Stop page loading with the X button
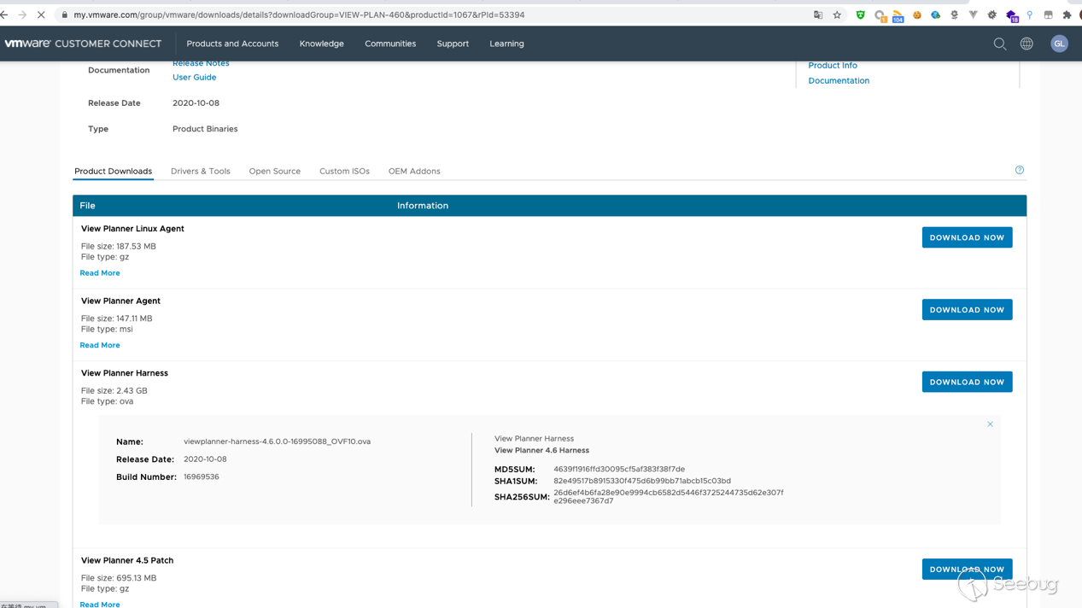Image resolution: width=1082 pixels, height=608 pixels. [x=41, y=15]
